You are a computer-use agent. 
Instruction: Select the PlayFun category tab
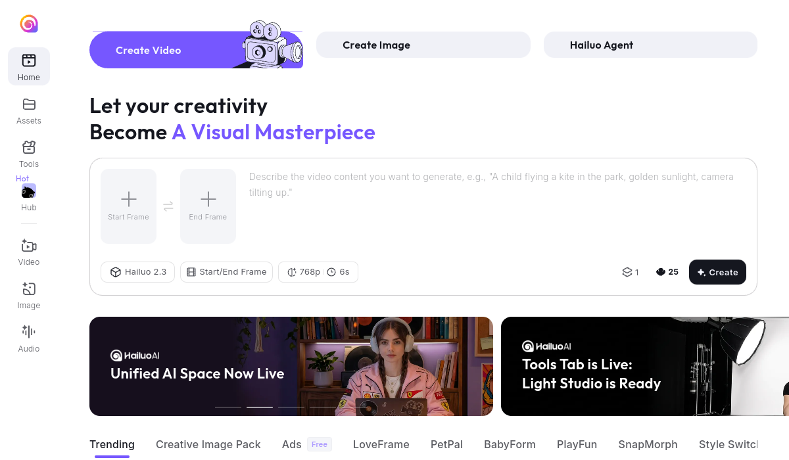pos(577,445)
